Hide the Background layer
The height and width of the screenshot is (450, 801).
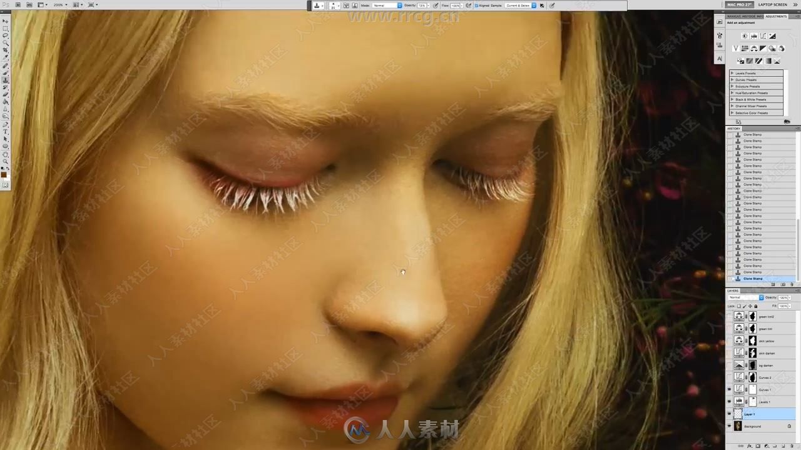tap(729, 426)
